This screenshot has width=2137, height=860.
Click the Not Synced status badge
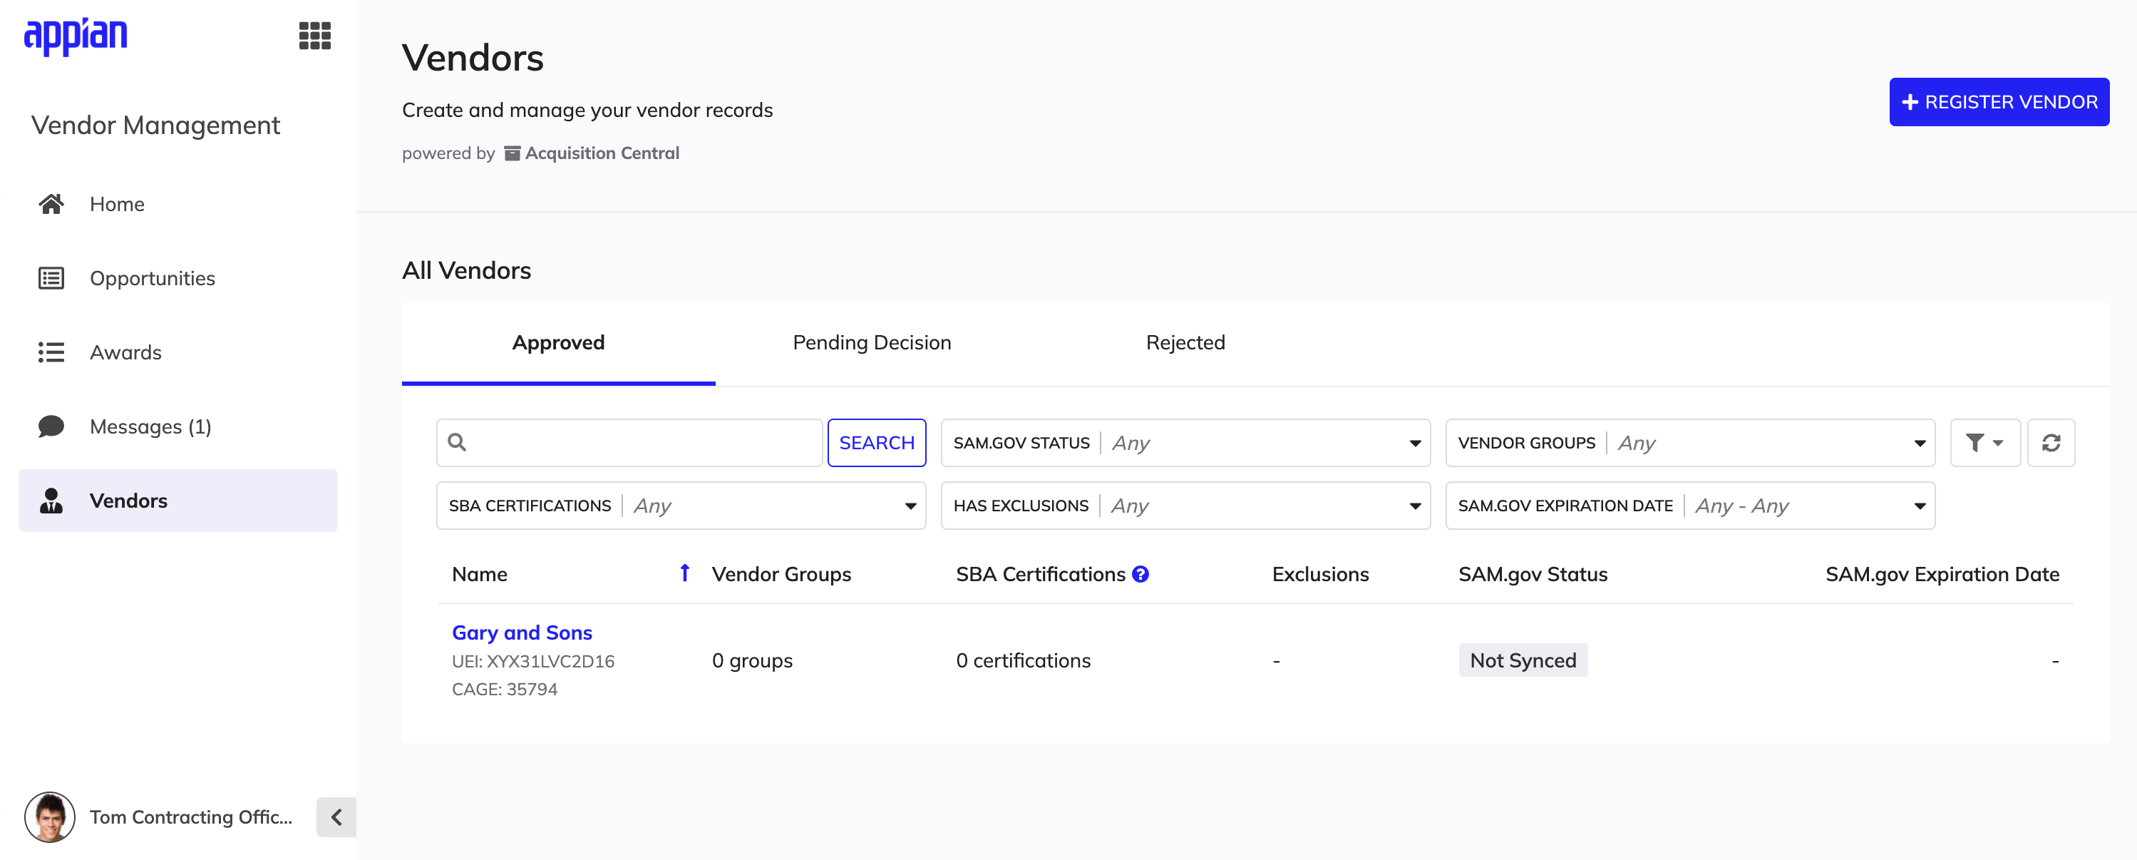[x=1523, y=661]
